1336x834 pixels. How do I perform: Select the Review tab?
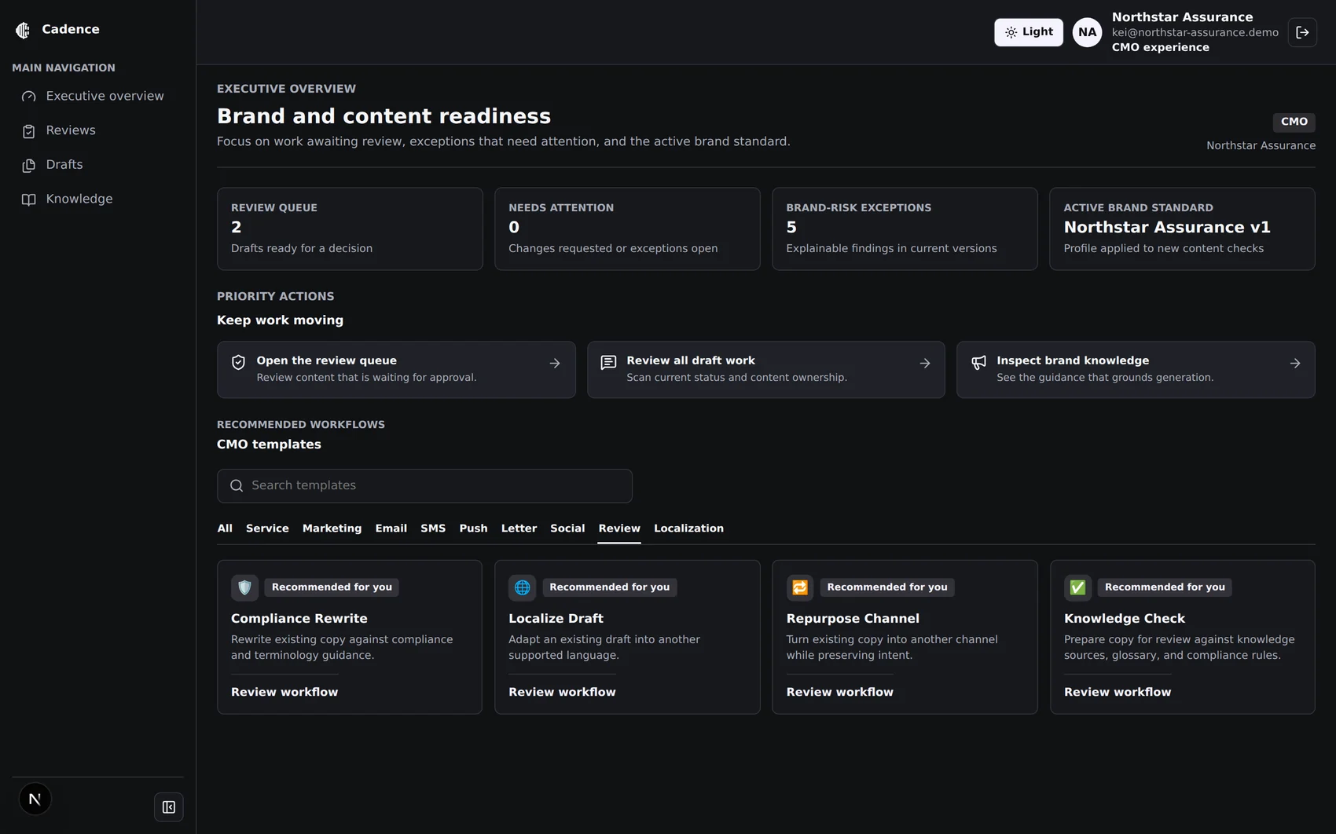click(x=619, y=529)
